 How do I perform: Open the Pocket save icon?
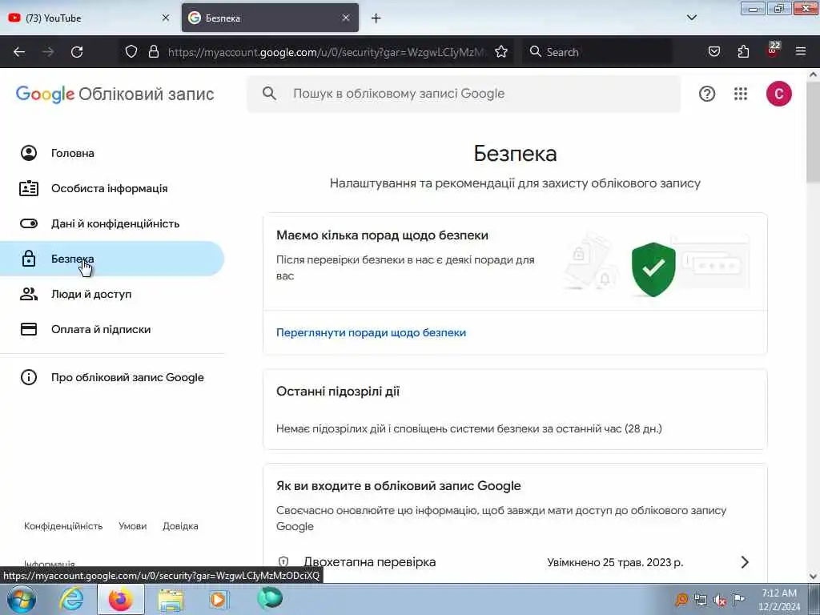[x=713, y=51]
